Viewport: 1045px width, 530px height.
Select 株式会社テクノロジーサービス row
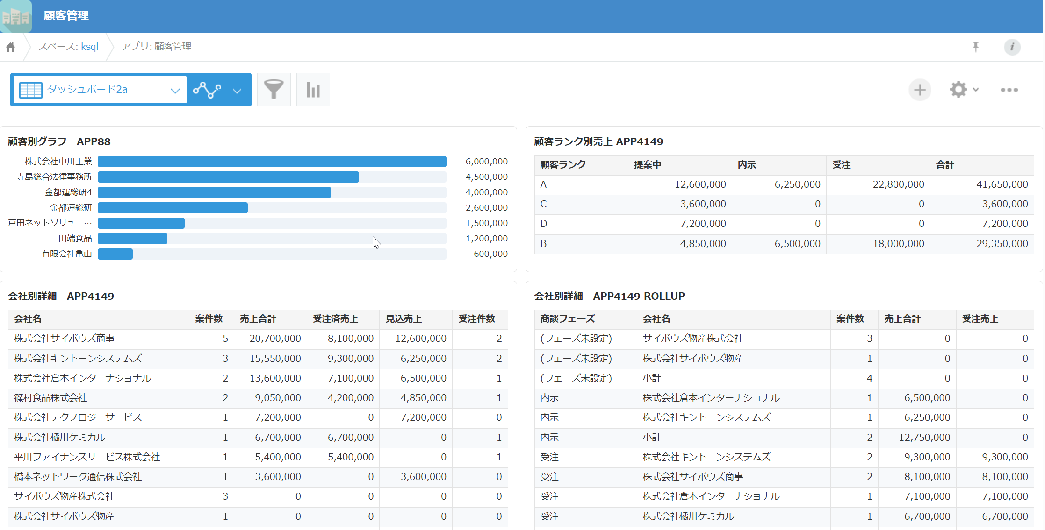[x=258, y=418]
